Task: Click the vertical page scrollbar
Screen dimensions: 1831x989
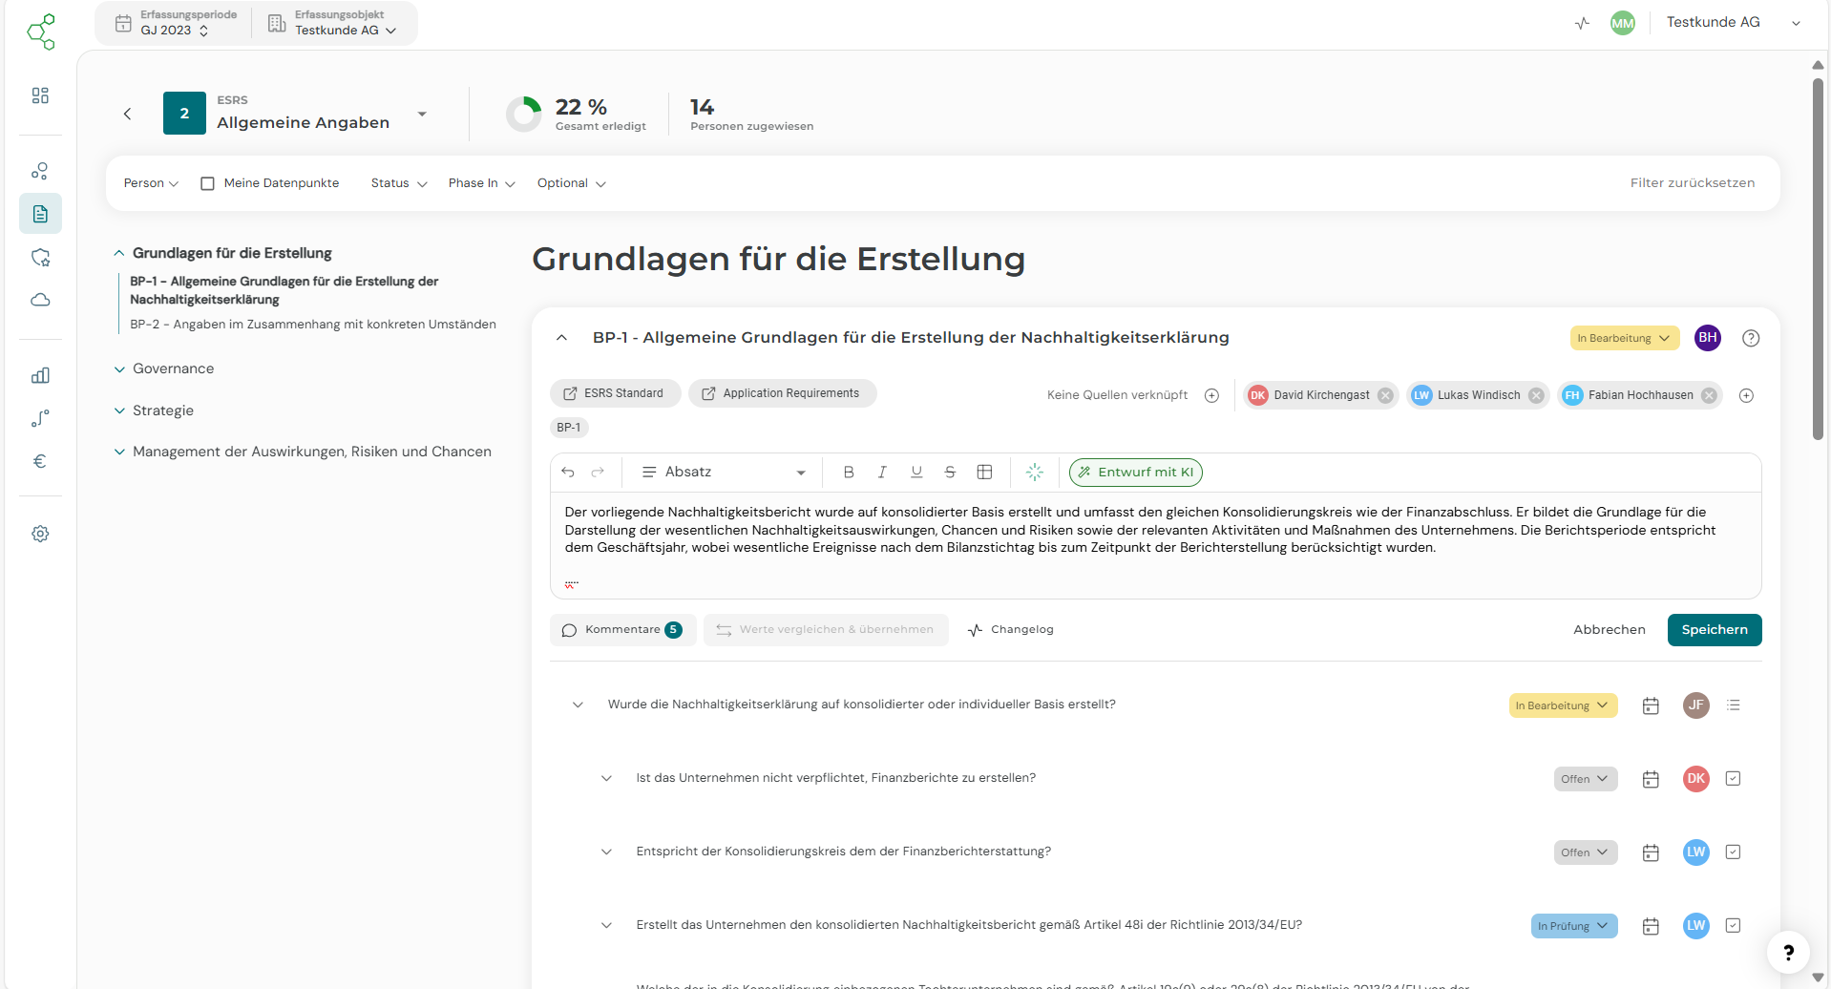Action: click(1818, 258)
